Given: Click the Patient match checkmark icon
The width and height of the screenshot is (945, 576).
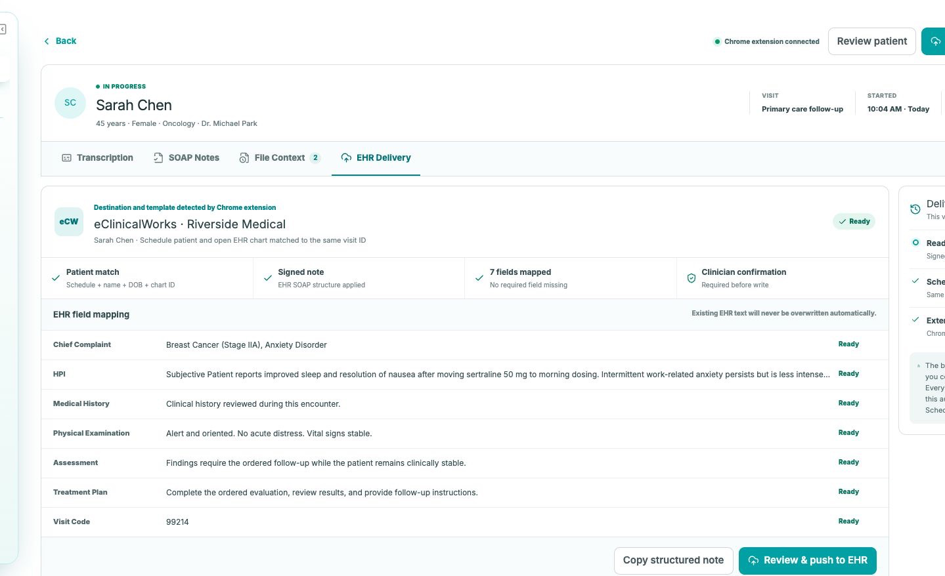Looking at the screenshot, I should click(x=56, y=278).
